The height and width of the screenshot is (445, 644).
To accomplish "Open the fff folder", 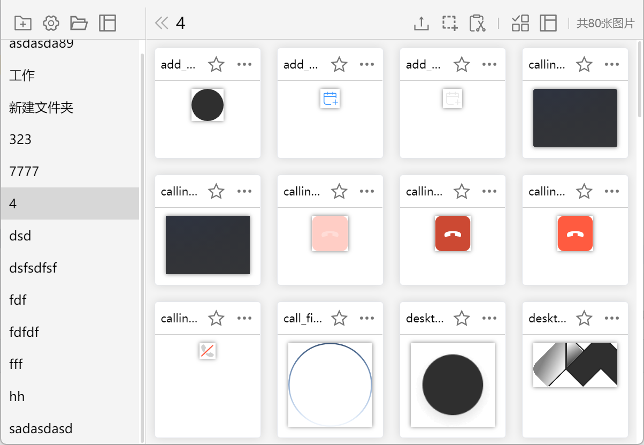I will pos(70,364).
